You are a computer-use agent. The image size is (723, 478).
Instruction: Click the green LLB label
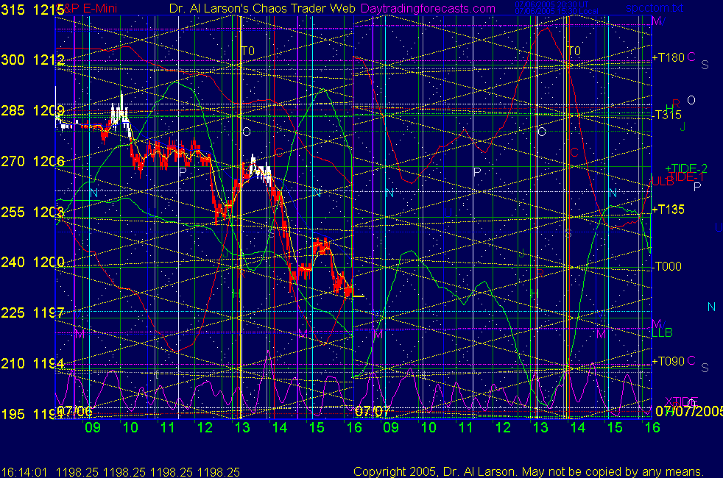662,332
